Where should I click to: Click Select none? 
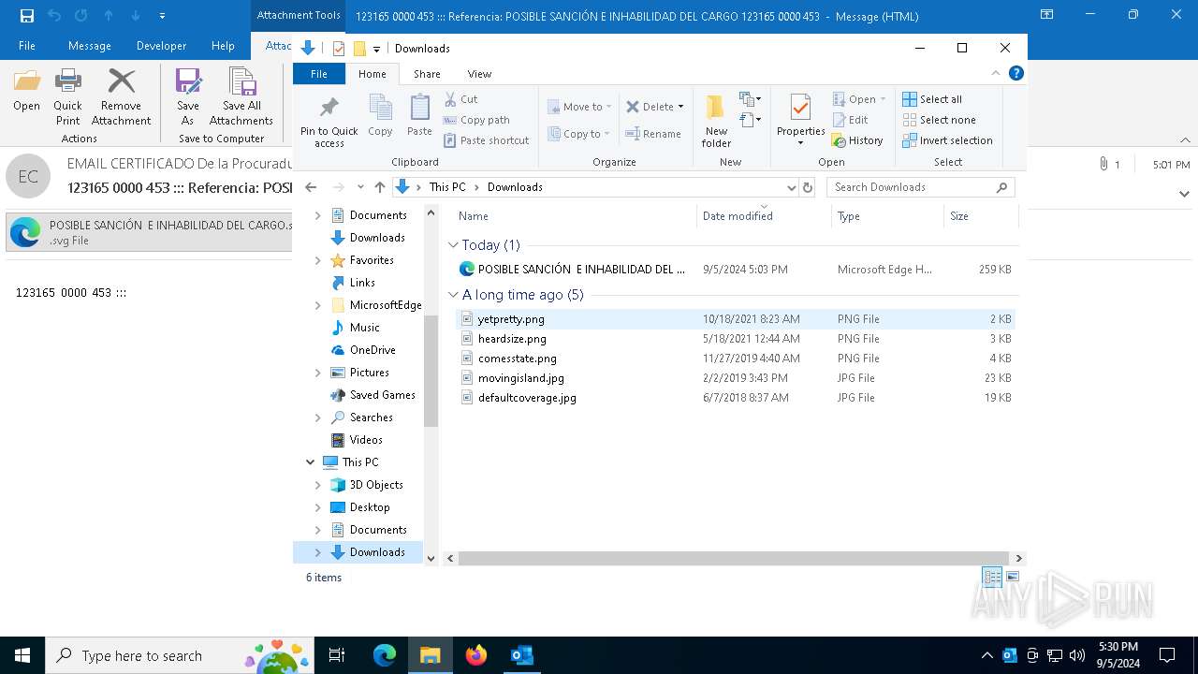click(x=939, y=120)
